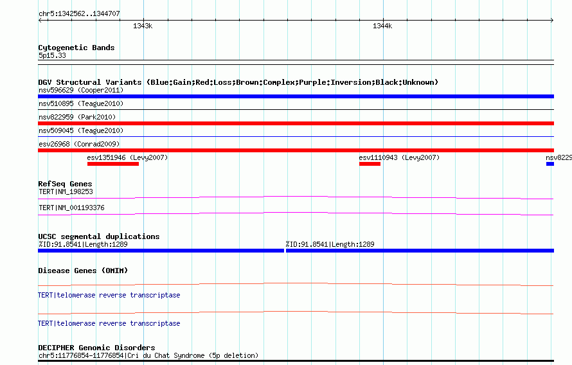Click the nsv822959 (Park2010) label
Viewport: 572px width, 365px height.
(x=77, y=117)
